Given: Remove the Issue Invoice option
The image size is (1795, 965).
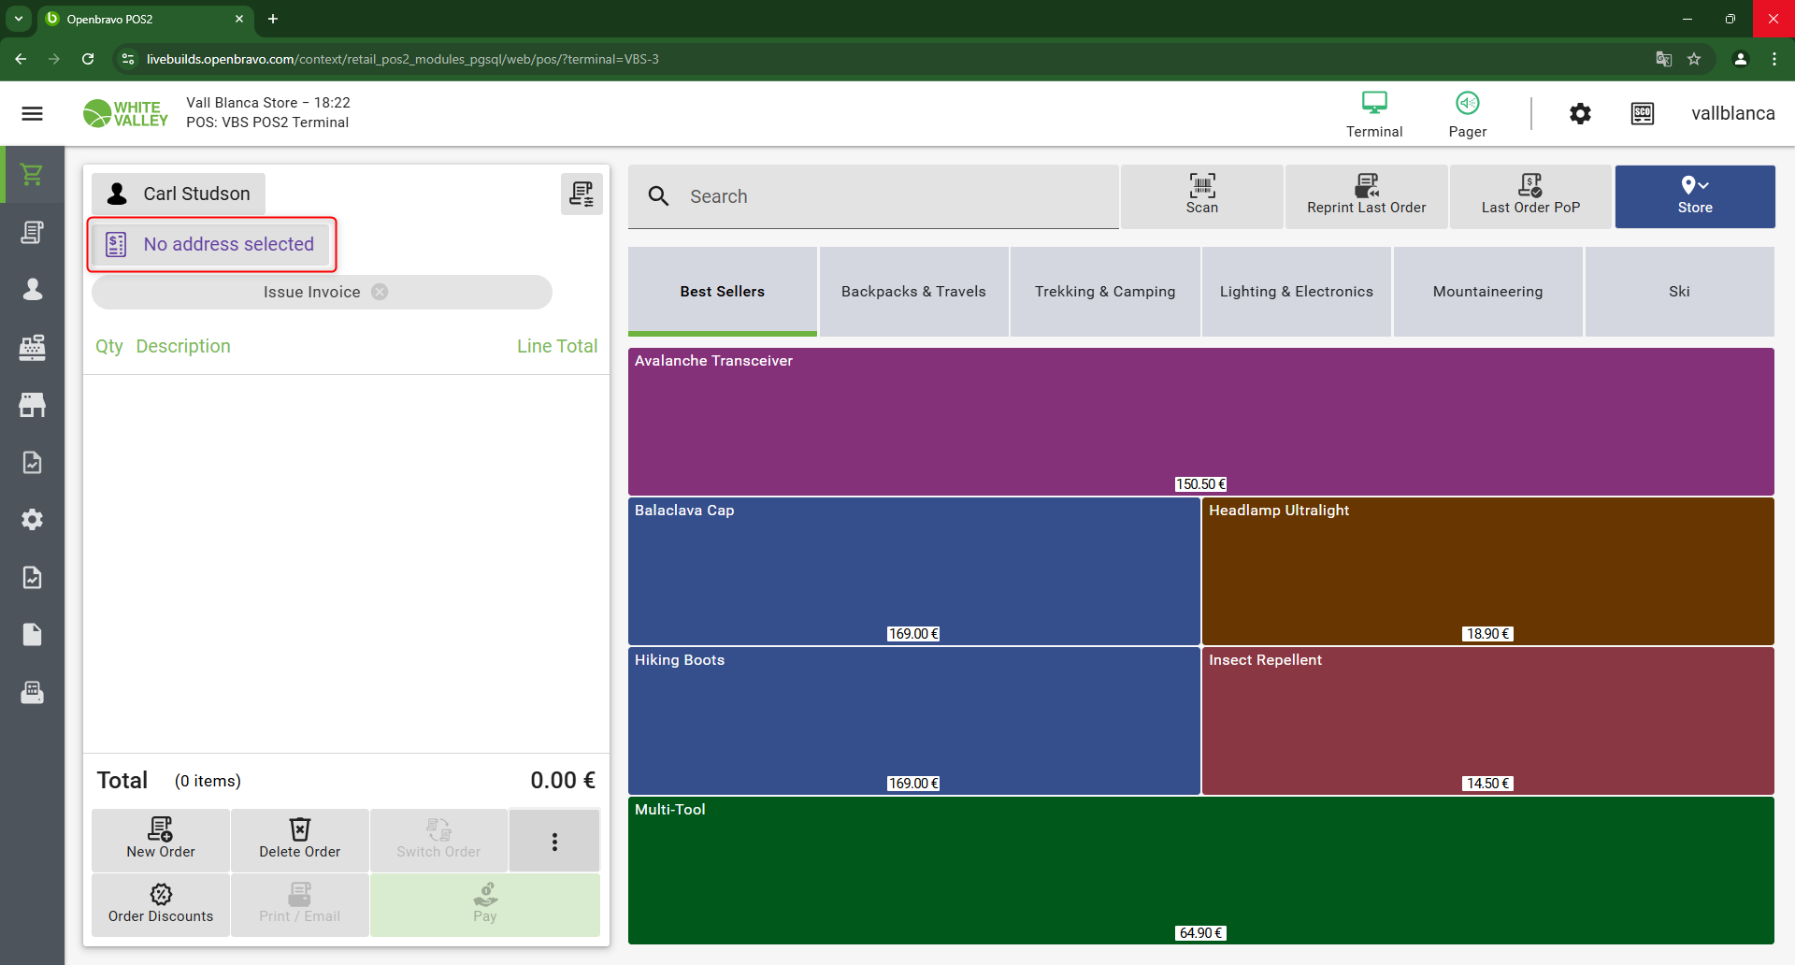Looking at the screenshot, I should (x=380, y=292).
